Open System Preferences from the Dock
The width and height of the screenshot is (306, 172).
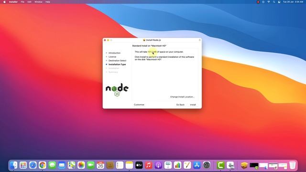(207, 165)
